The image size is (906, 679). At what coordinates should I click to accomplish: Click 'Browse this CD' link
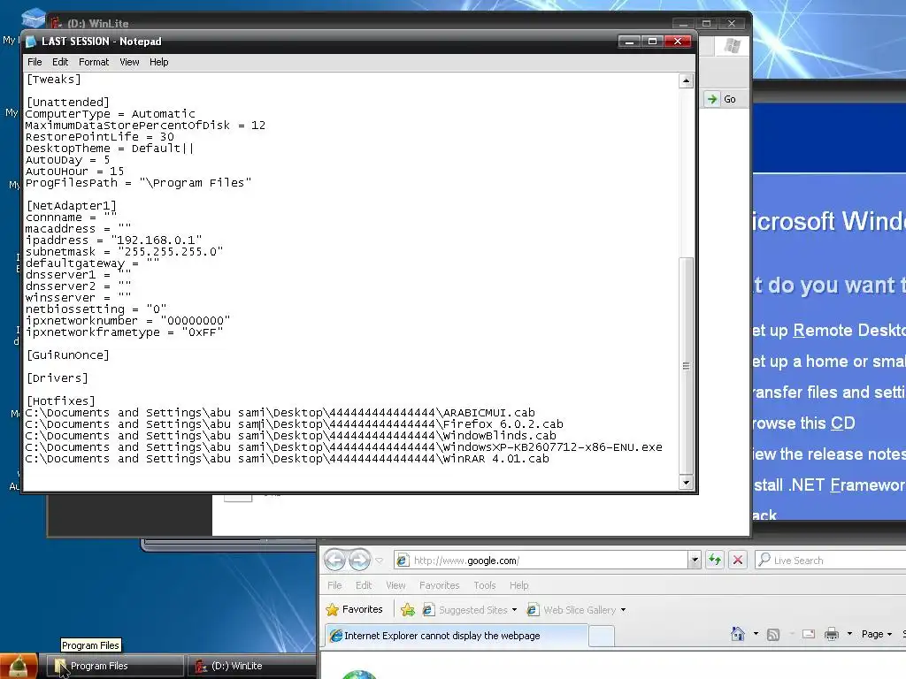pyautogui.click(x=803, y=423)
